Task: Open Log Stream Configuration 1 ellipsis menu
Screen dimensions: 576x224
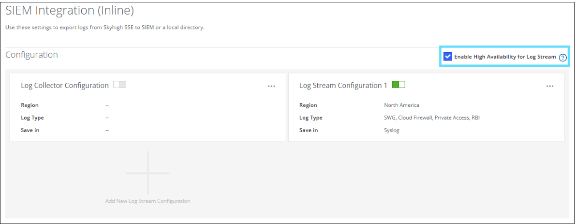Action: (x=549, y=86)
